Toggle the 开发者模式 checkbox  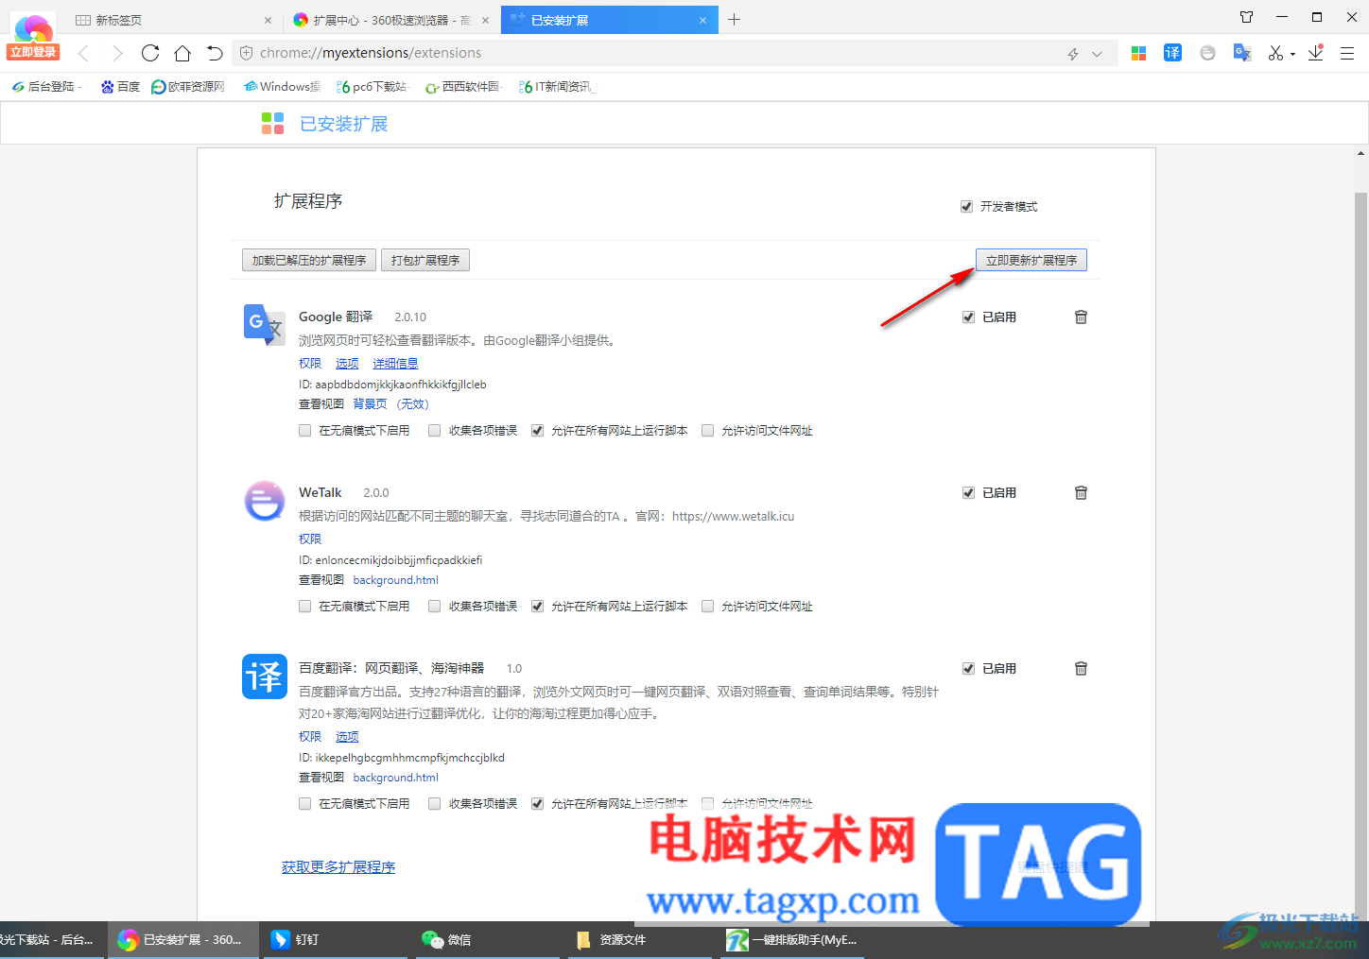pos(966,207)
